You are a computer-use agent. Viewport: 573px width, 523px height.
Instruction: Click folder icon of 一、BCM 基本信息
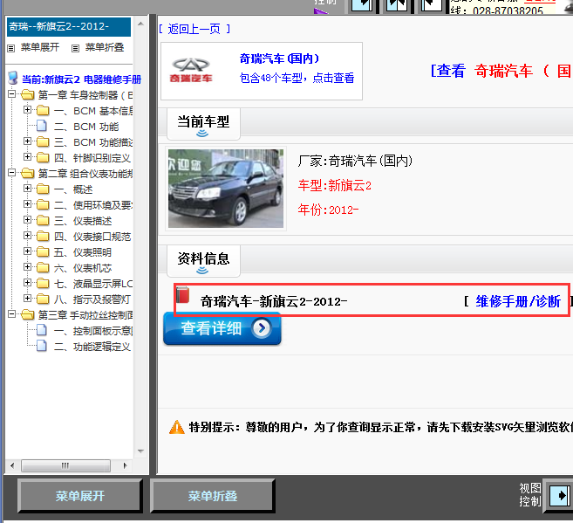[x=43, y=111]
